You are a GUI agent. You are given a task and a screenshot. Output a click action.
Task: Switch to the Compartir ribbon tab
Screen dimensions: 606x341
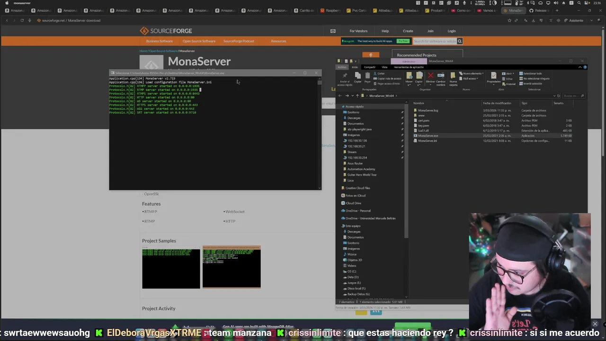370,67
